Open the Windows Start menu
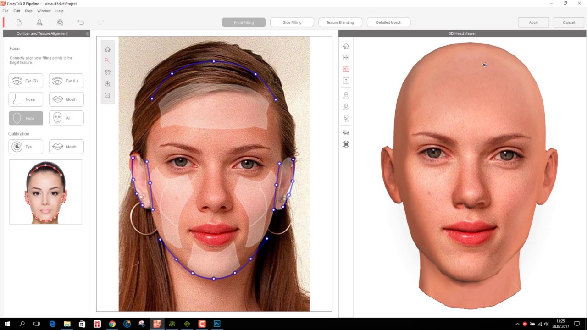This screenshot has height=330, width=587. [7, 324]
